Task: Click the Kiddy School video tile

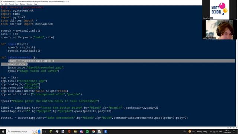Action: pyautogui.click(x=219, y=10)
